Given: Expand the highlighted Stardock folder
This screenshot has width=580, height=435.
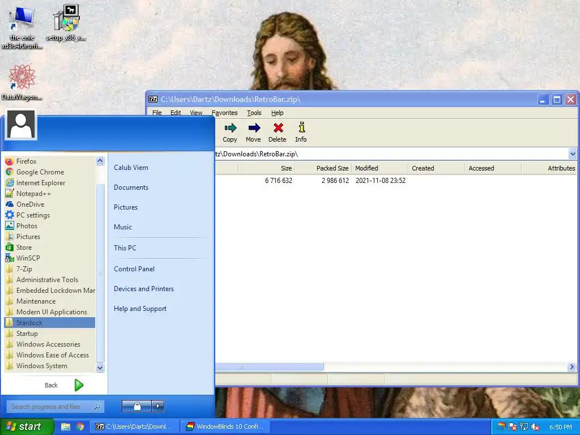Looking at the screenshot, I should [50, 322].
